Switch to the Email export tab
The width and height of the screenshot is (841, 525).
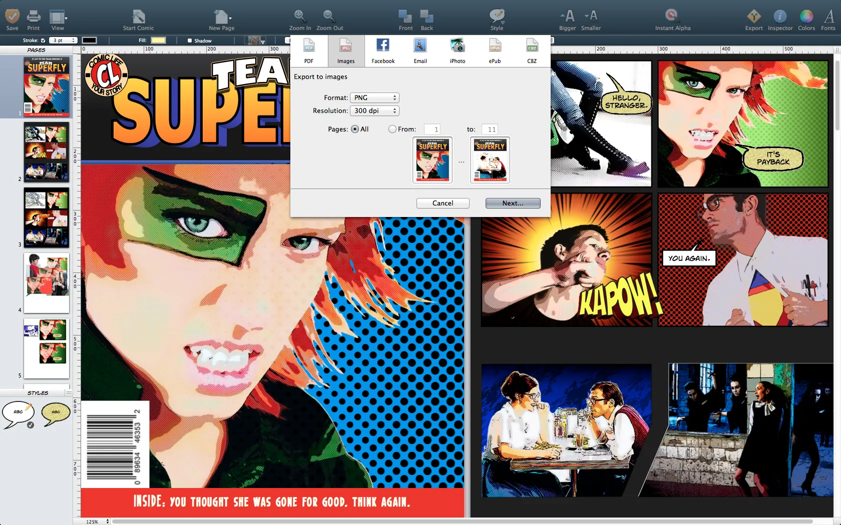pyautogui.click(x=420, y=51)
